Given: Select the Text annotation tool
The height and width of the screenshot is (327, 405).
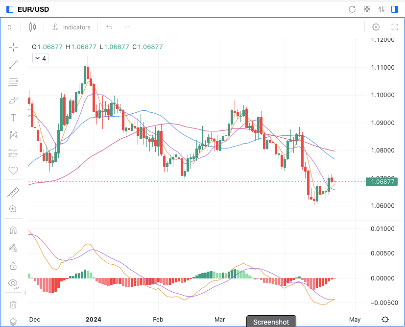Looking at the screenshot, I should (13, 118).
